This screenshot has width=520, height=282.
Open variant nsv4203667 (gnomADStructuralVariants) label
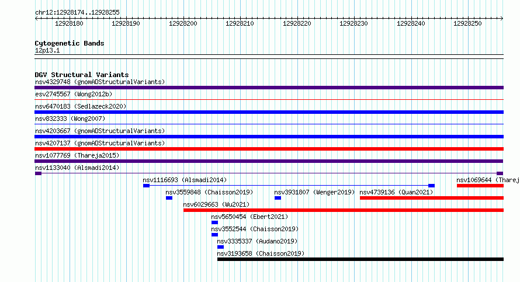point(100,131)
